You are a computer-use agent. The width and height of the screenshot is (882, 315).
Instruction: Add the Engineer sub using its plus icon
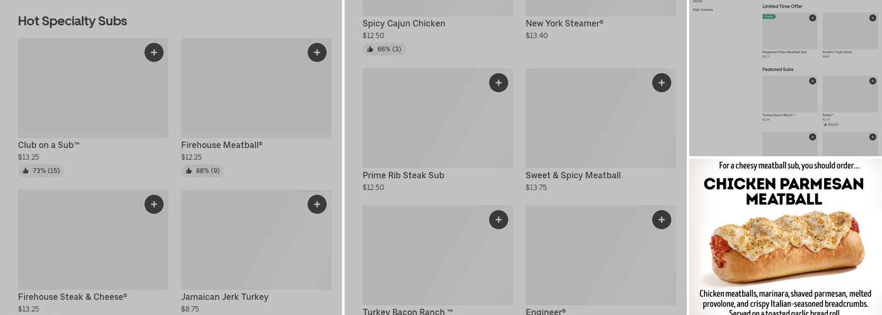click(x=661, y=220)
